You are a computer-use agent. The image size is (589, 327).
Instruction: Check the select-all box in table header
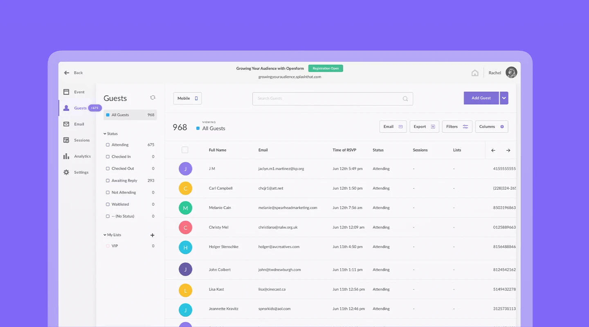[x=185, y=150]
